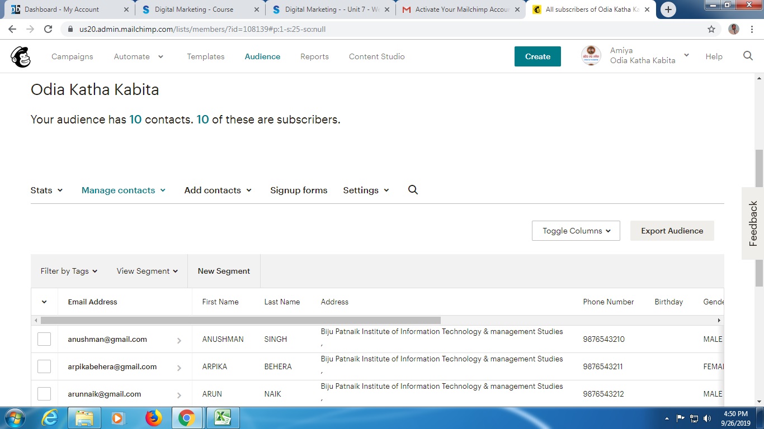This screenshot has height=429, width=764.
Task: Open a new browser tab with plus icon
Action: tap(668, 9)
